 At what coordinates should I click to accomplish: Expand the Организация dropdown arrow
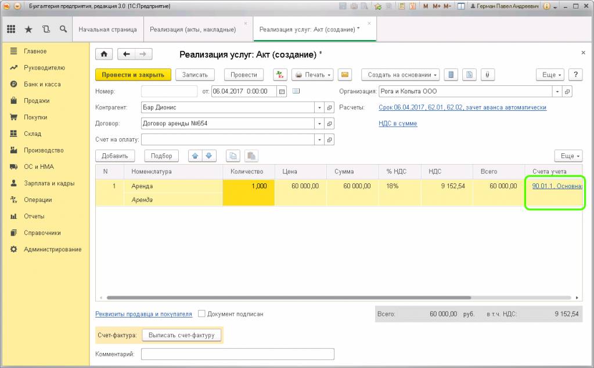tap(557, 91)
